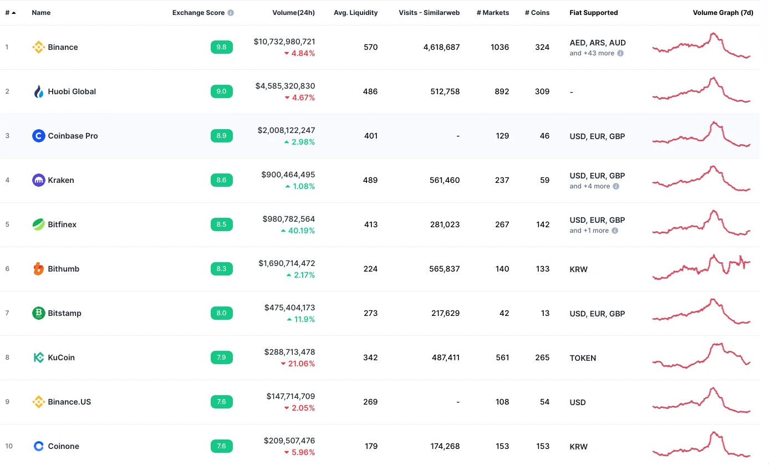Click the 9.0 score badge for Huobi Global
Image resolution: width=769 pixels, height=465 pixels.
coord(222,91)
